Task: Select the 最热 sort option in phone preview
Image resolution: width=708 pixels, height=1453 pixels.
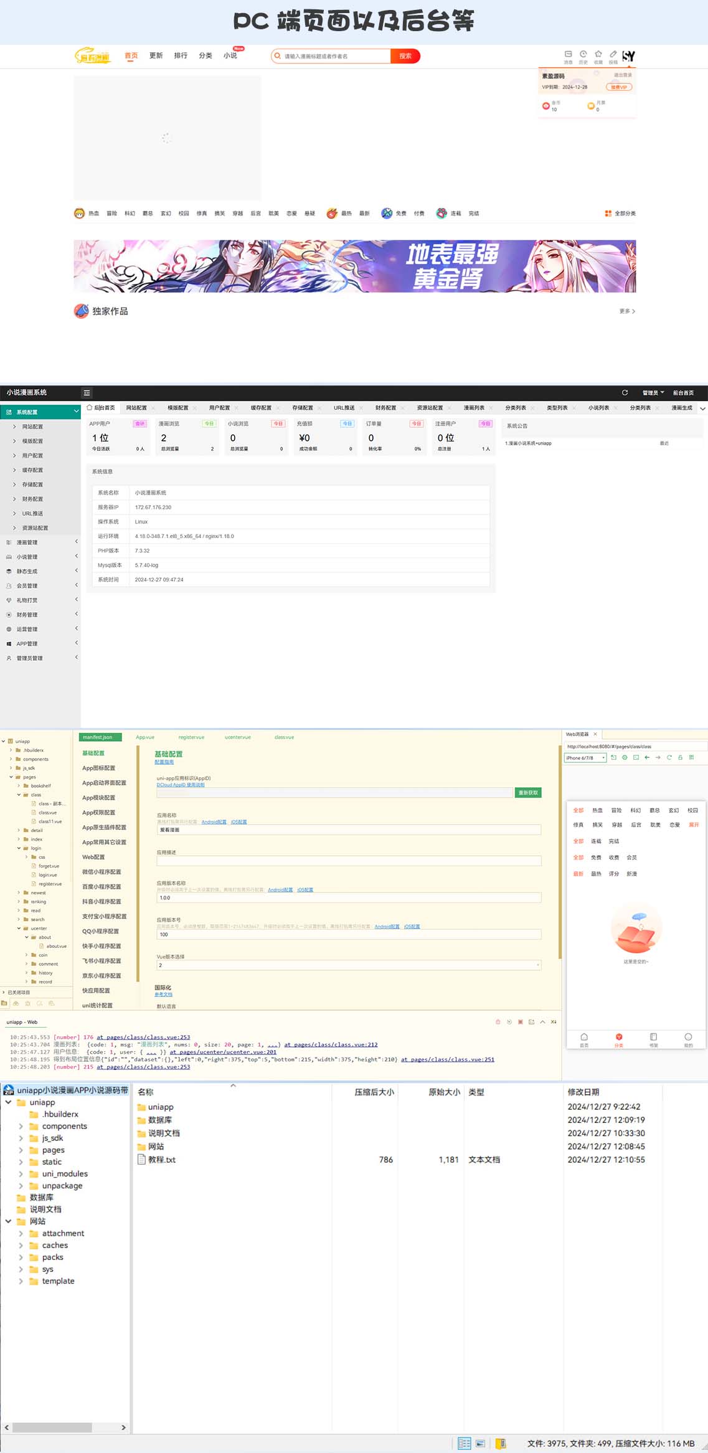Action: [x=596, y=874]
